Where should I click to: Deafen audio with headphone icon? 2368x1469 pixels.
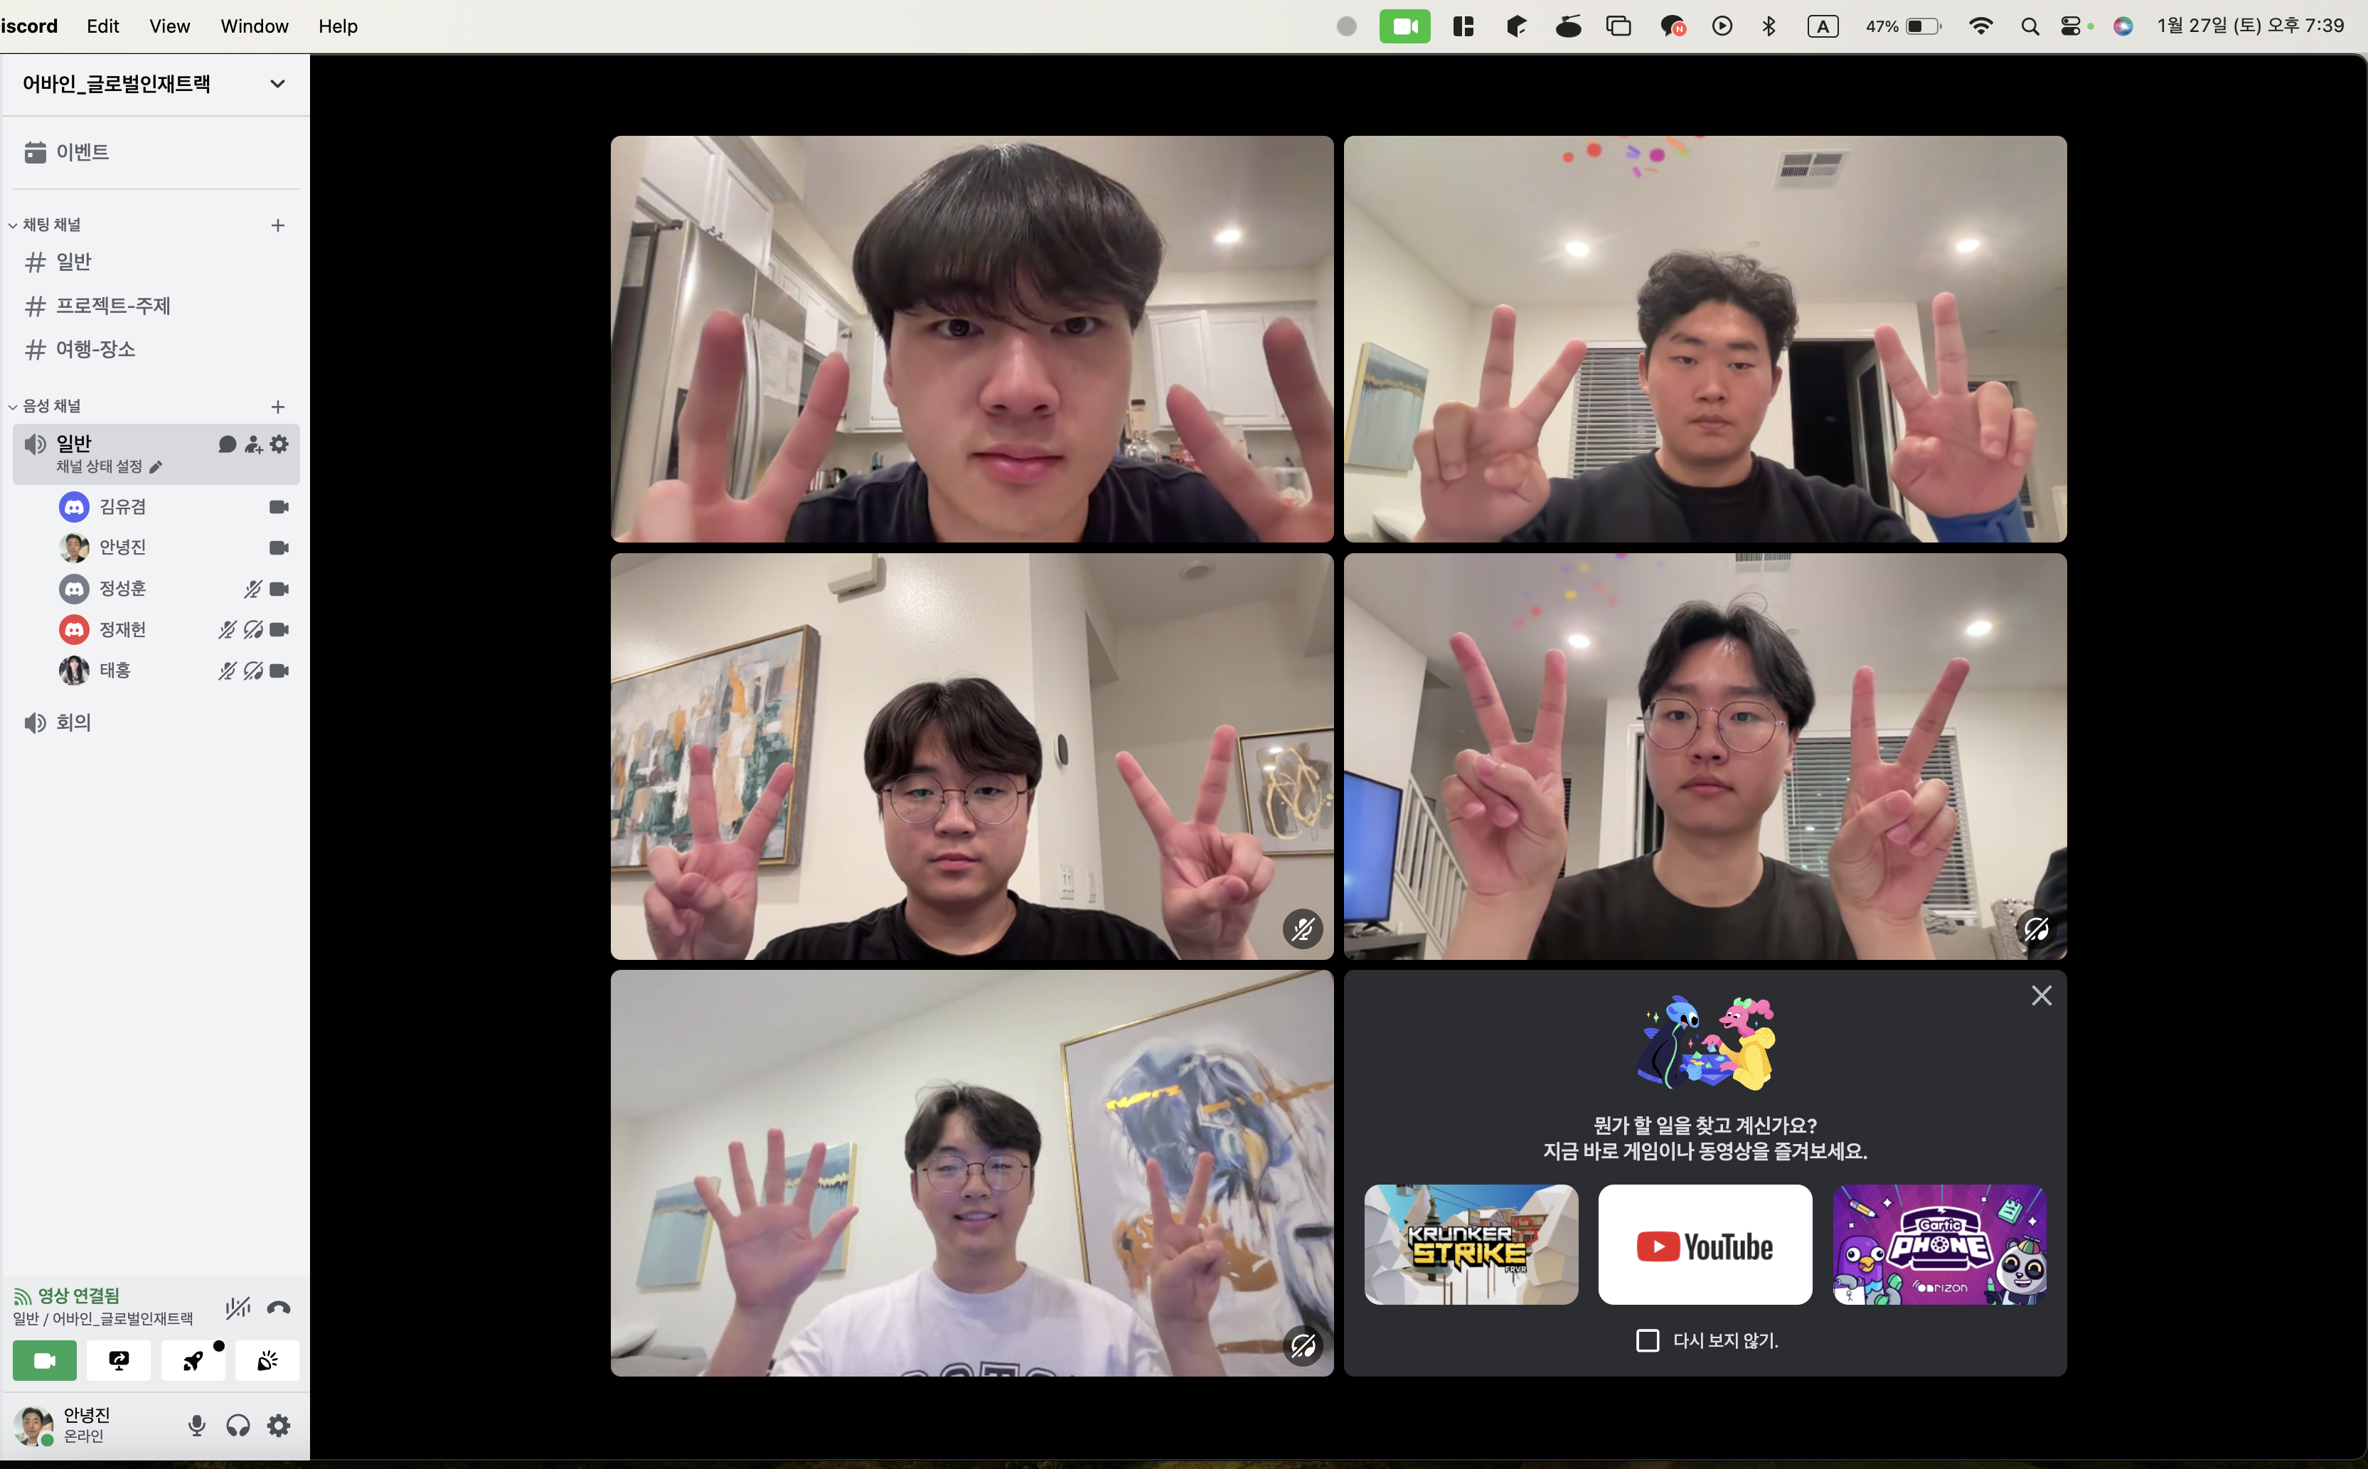pyautogui.click(x=238, y=1426)
